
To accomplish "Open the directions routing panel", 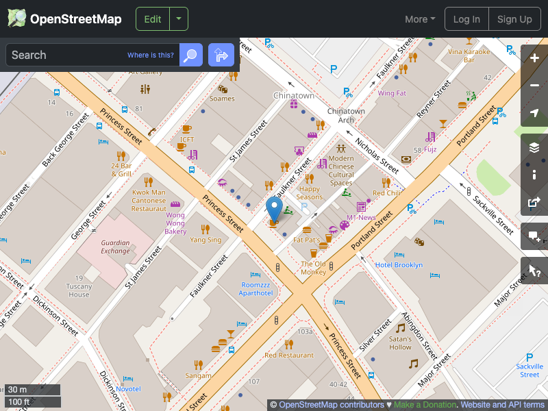I will tap(221, 55).
